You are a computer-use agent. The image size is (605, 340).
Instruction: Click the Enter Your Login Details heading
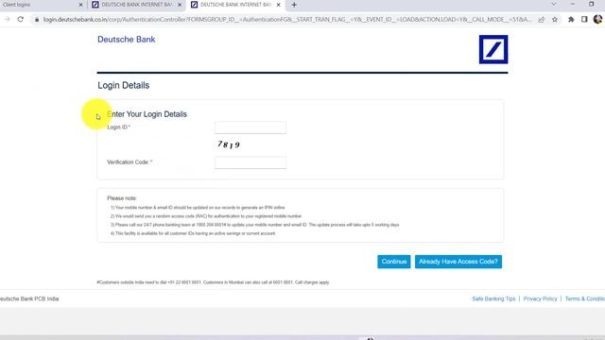(147, 114)
